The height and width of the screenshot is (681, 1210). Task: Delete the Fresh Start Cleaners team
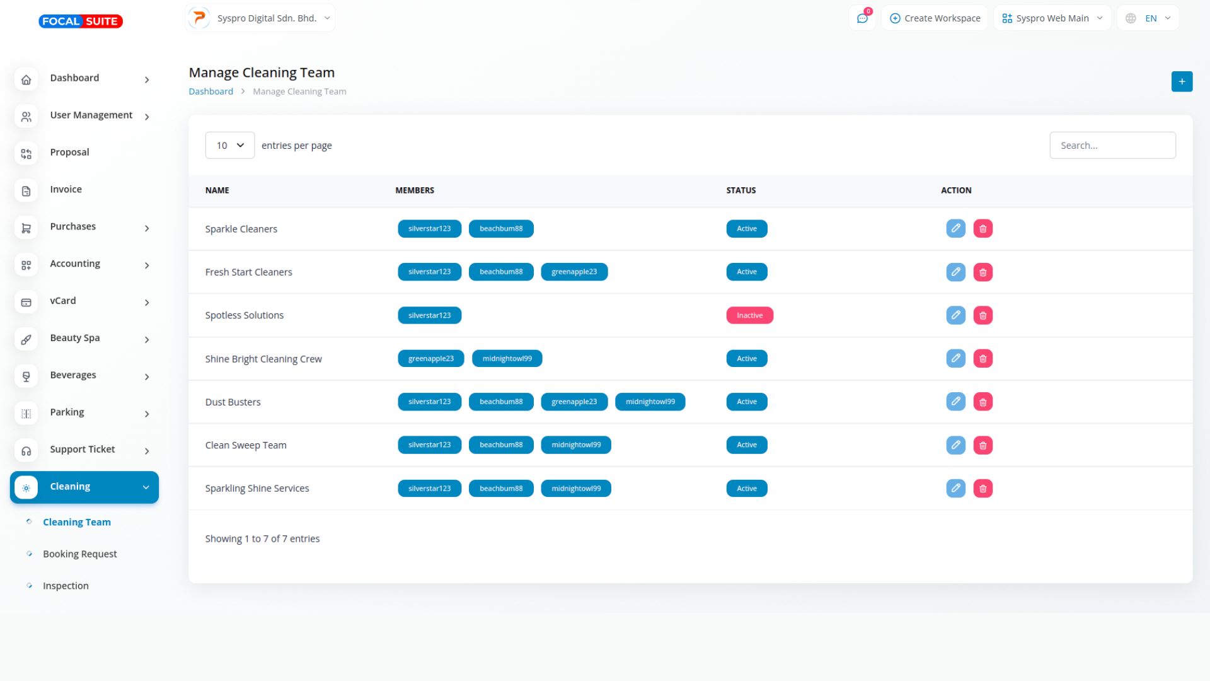click(x=982, y=272)
